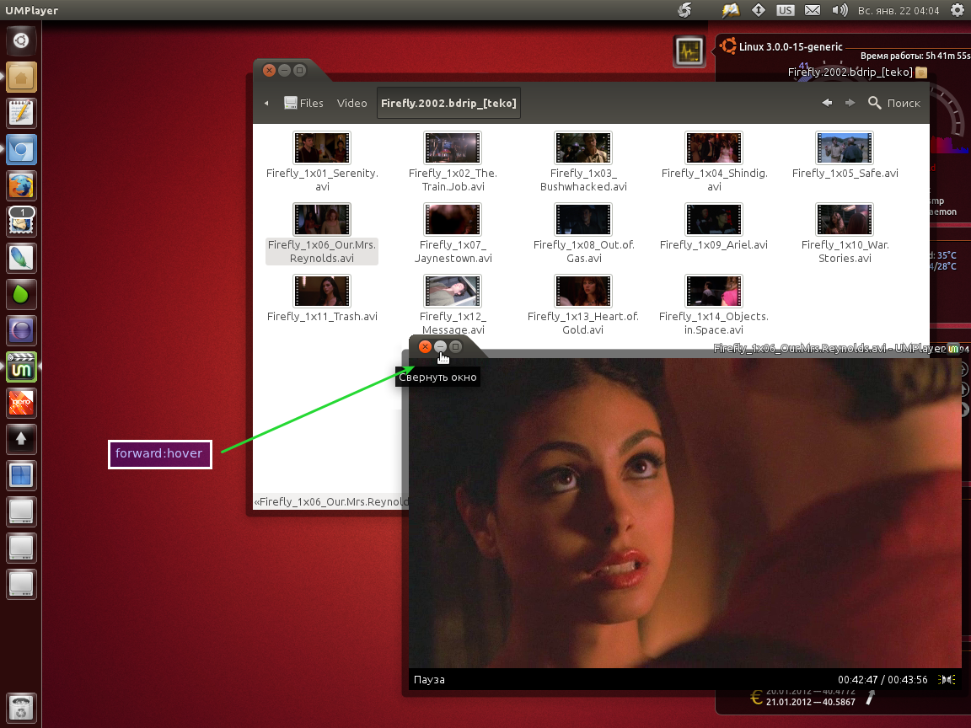Select the UMPlayer launcher icon

point(21,367)
